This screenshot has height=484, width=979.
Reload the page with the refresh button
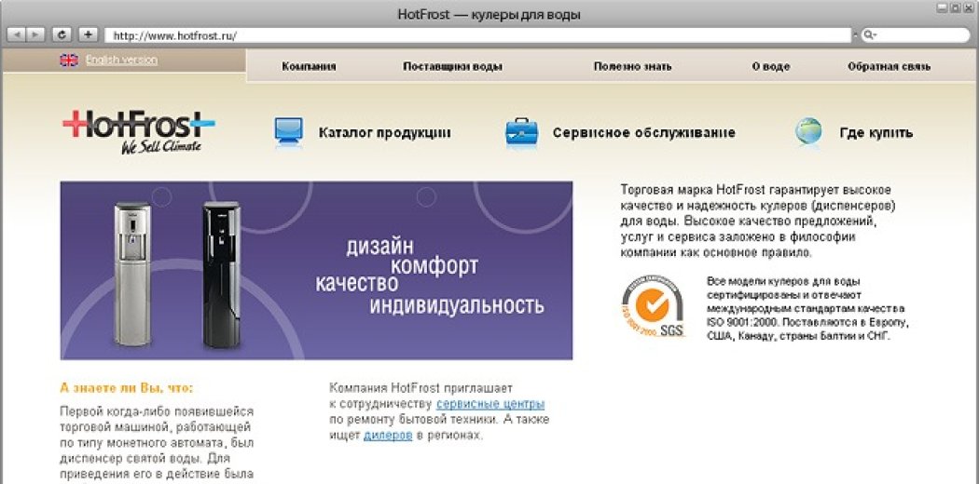click(x=62, y=34)
